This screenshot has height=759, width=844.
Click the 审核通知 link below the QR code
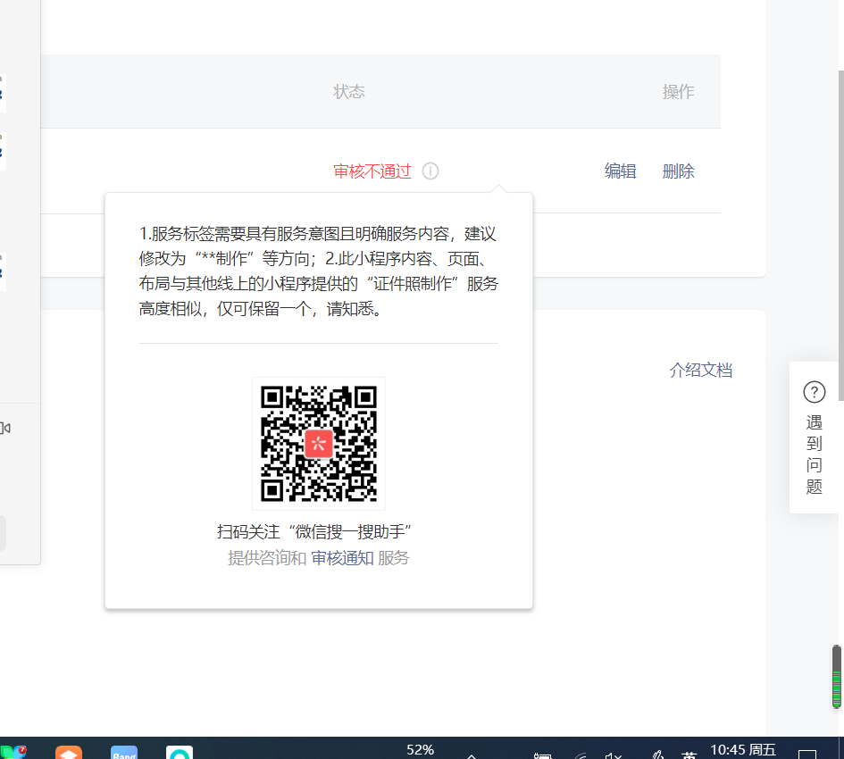342,558
